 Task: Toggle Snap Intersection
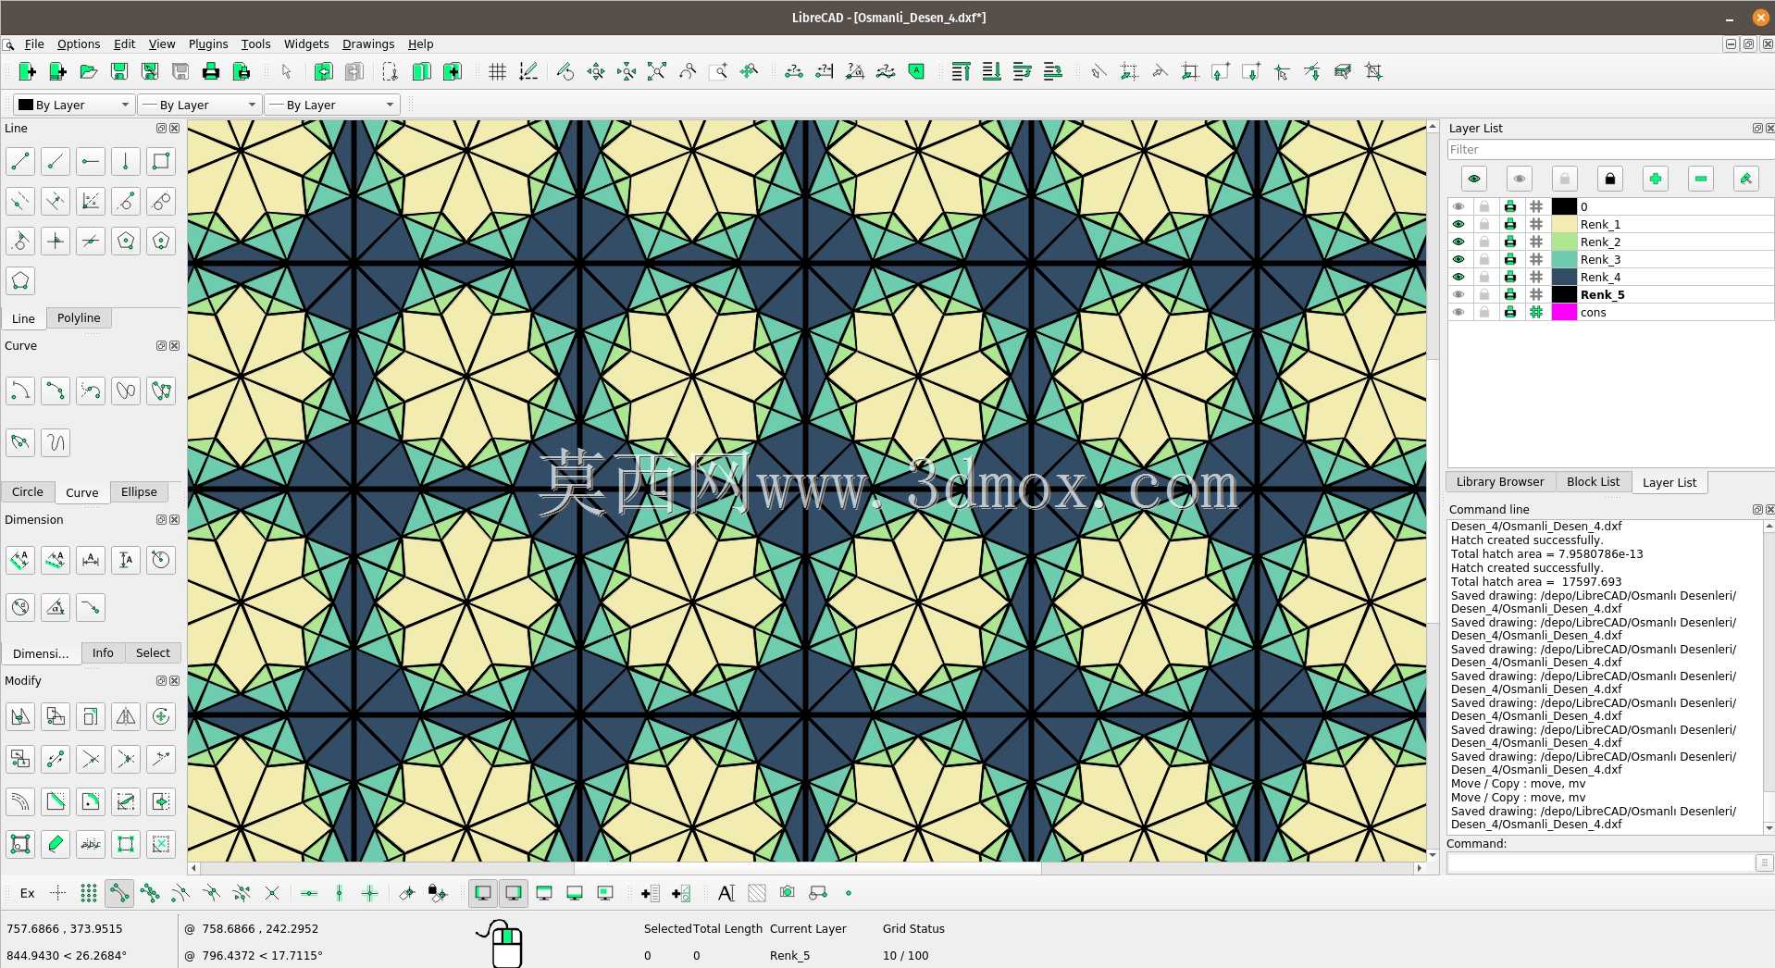272,893
